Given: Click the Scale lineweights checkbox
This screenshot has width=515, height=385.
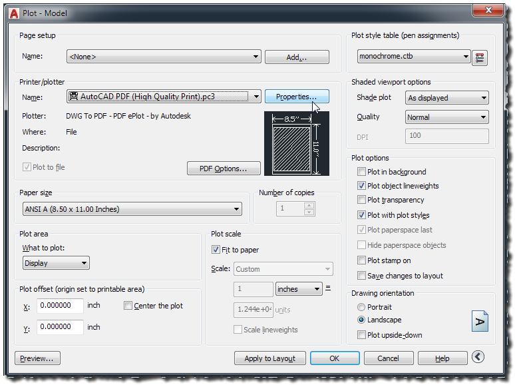Looking at the screenshot, I should coord(238,330).
